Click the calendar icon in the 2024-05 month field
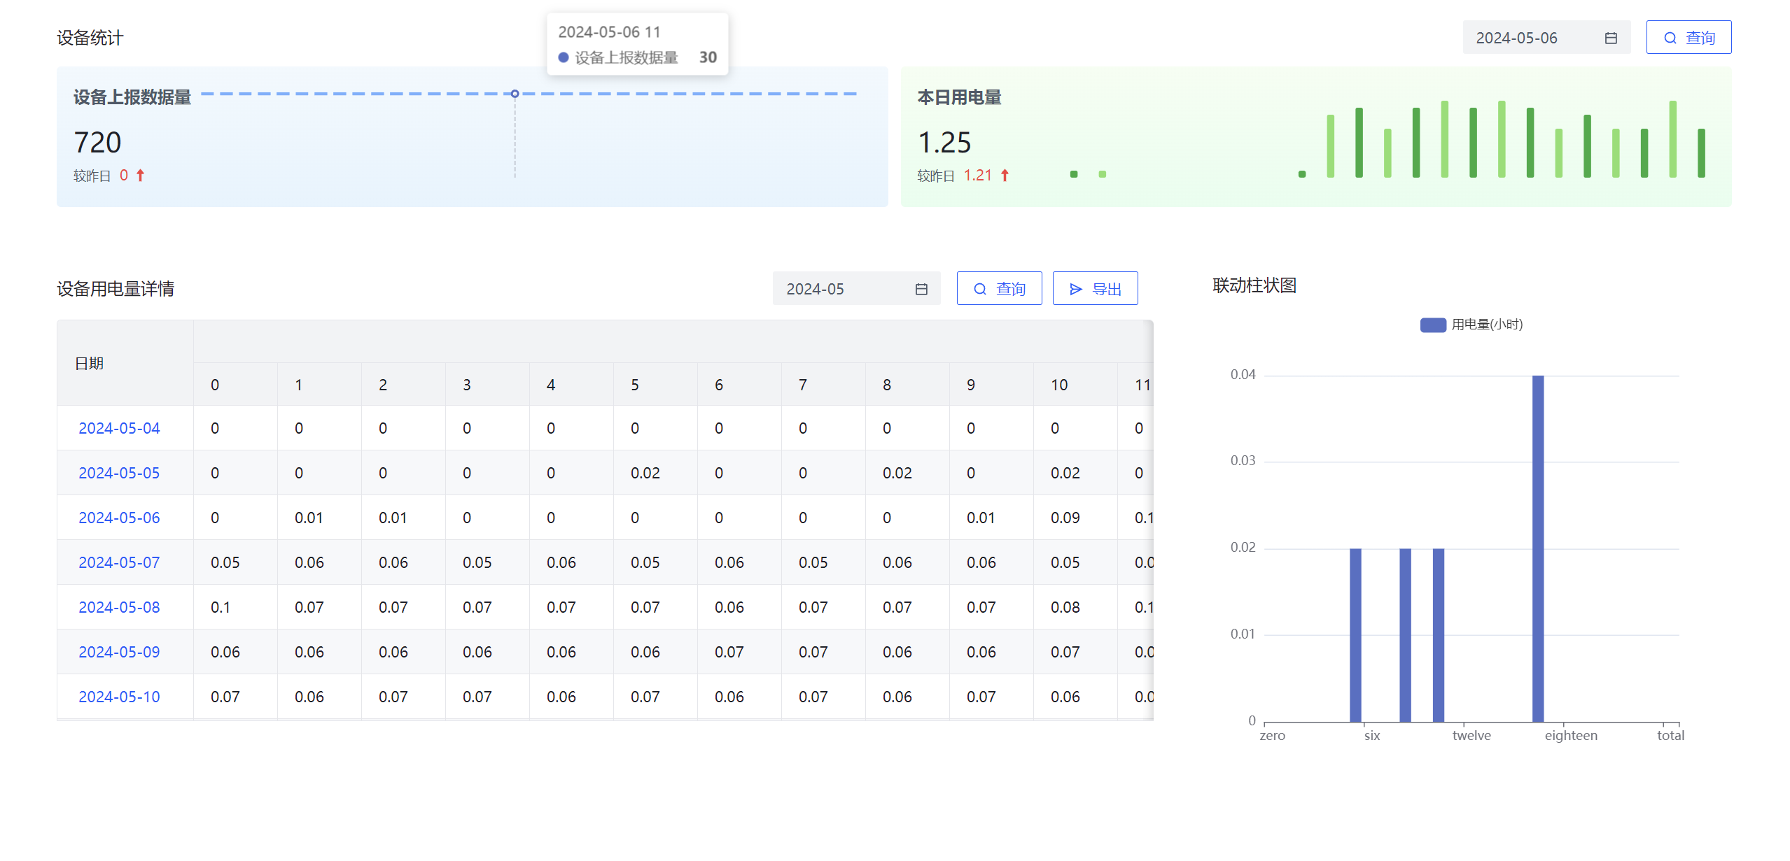This screenshot has width=1790, height=861. [921, 289]
